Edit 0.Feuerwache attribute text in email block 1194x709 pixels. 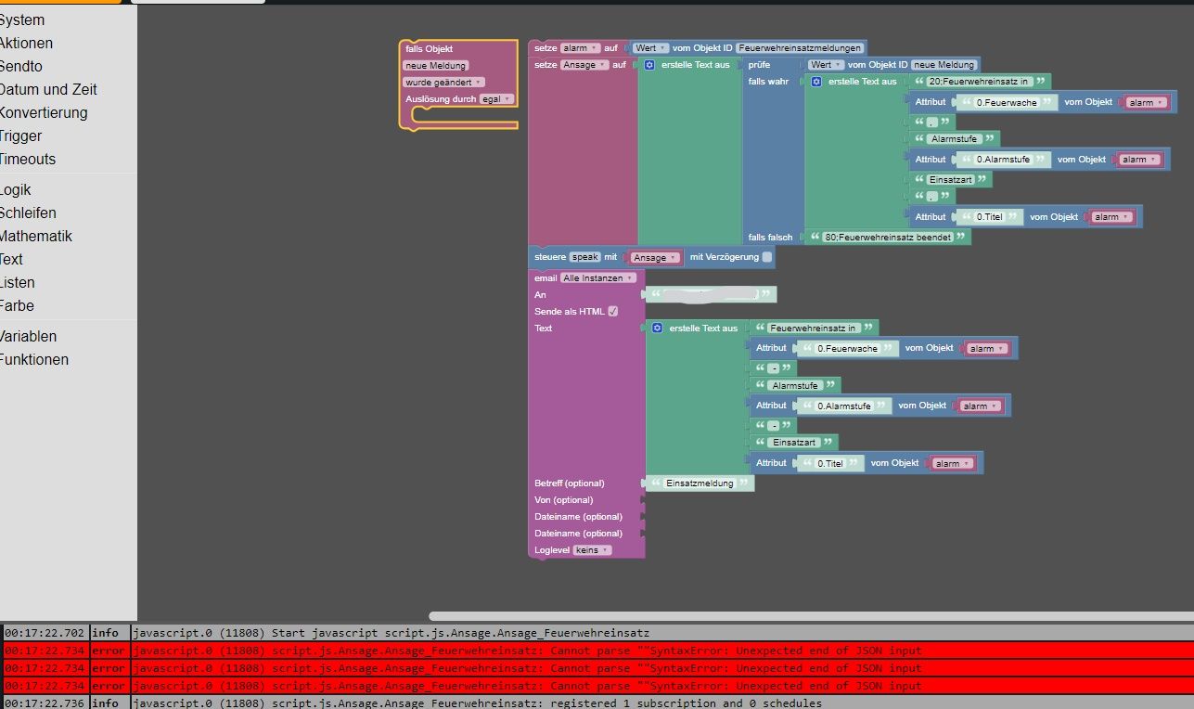click(x=847, y=349)
